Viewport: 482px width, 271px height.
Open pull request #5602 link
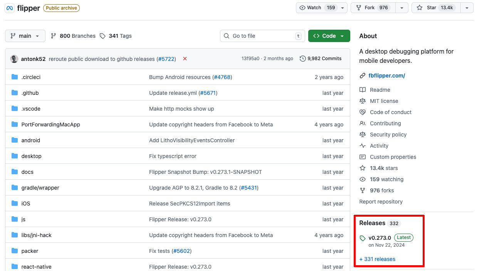pyautogui.click(x=181, y=251)
